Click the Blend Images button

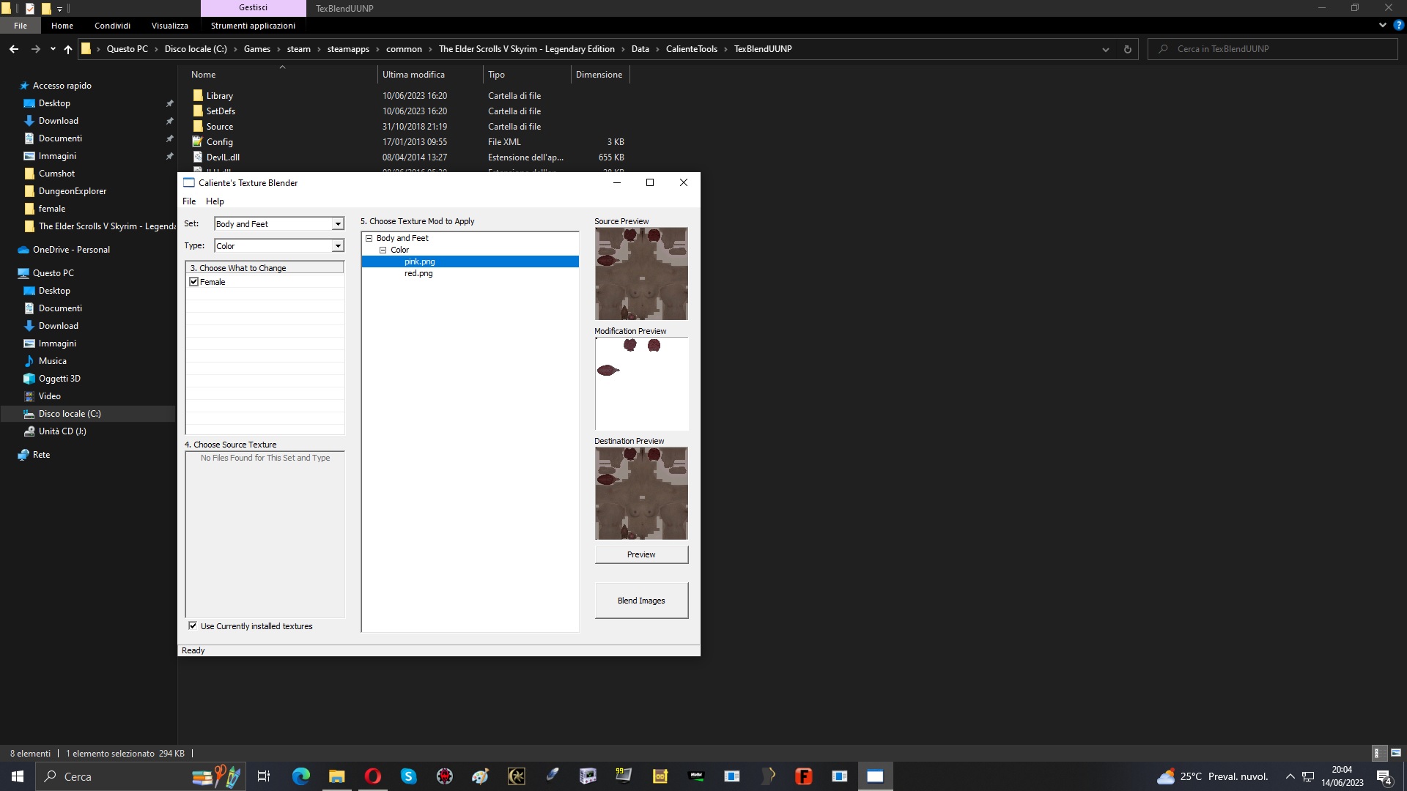click(x=641, y=601)
